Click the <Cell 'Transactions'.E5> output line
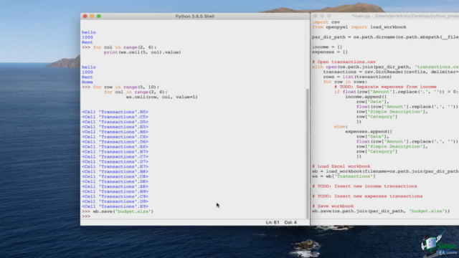The image size is (459, 258). (115, 127)
